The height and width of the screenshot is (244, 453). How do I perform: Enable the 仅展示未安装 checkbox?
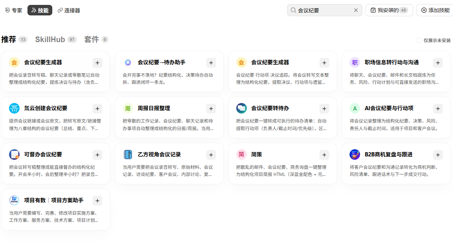tap(419, 40)
